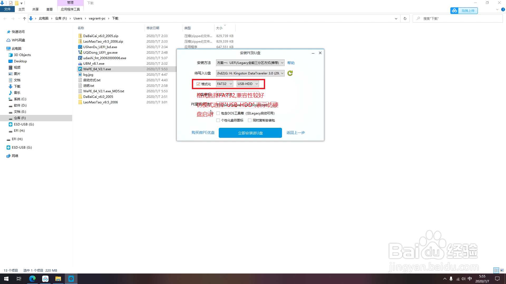This screenshot has width=506, height=284.
Task: Open Microsoft Edge from taskbar
Action: [x=32, y=279]
